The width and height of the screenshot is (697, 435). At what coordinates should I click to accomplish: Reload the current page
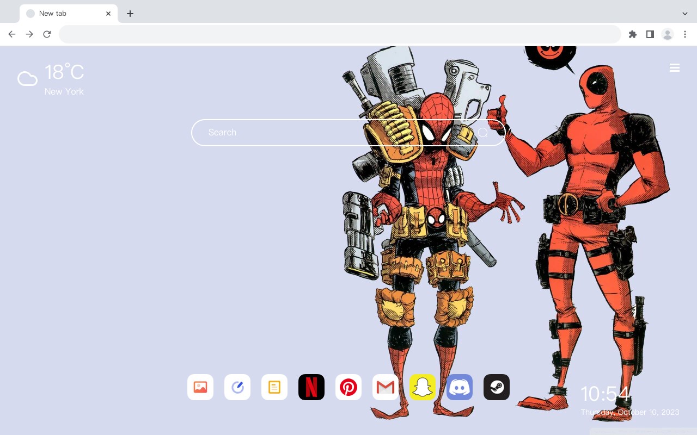(x=47, y=34)
